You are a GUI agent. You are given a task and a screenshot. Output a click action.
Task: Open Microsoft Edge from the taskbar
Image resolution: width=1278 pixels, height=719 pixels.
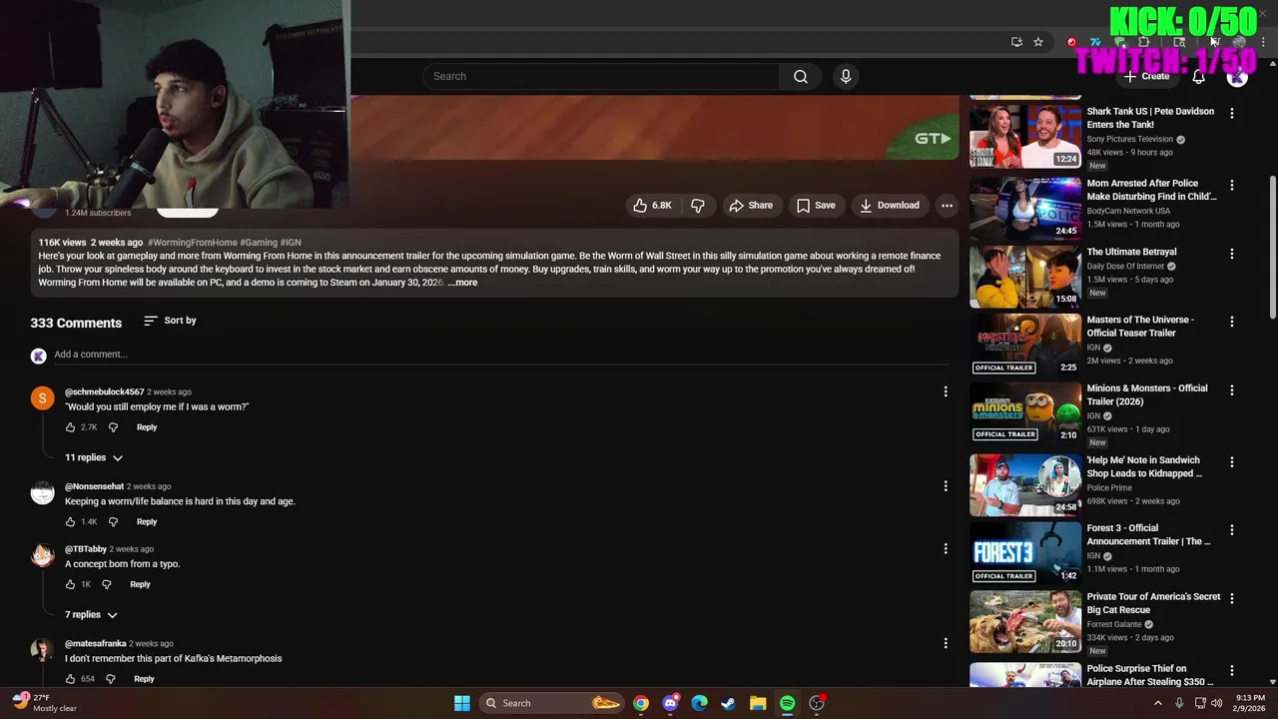point(700,703)
